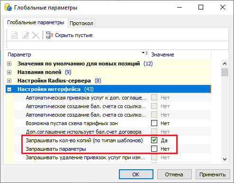Viewport: 234px width, 183px height.
Task: Close the 'Глобальные параметры' window
Action: tap(223, 7)
